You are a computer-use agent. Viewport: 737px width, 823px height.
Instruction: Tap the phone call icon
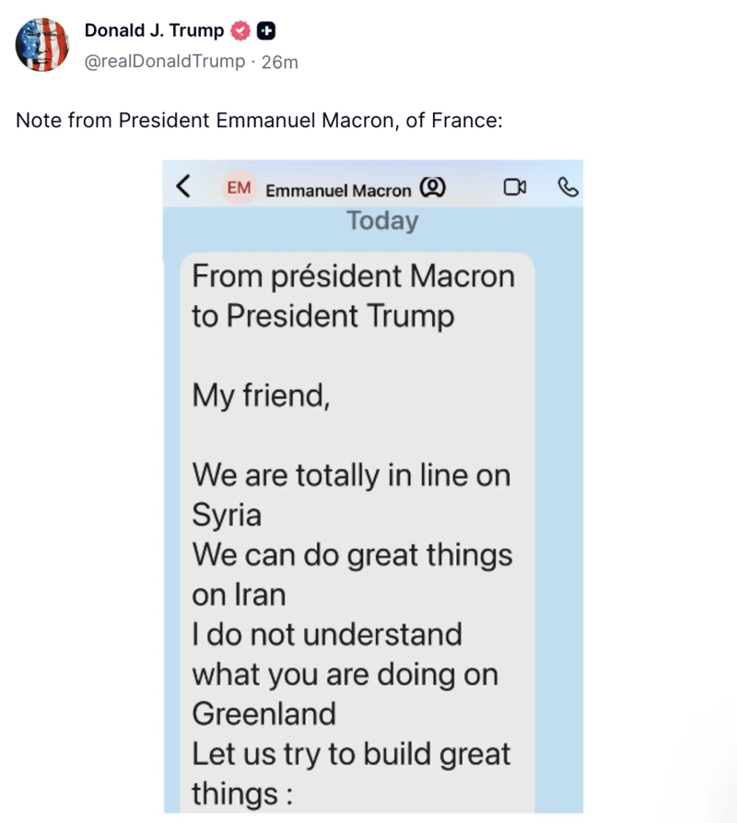[568, 188]
